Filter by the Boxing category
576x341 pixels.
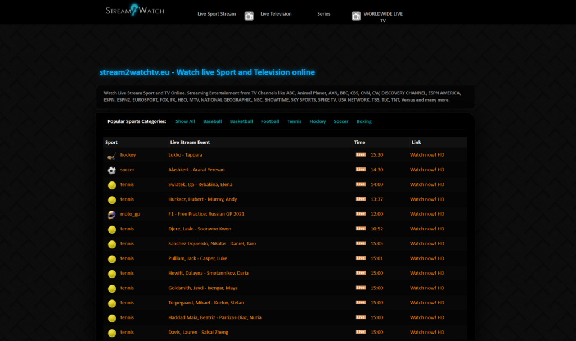(x=363, y=121)
